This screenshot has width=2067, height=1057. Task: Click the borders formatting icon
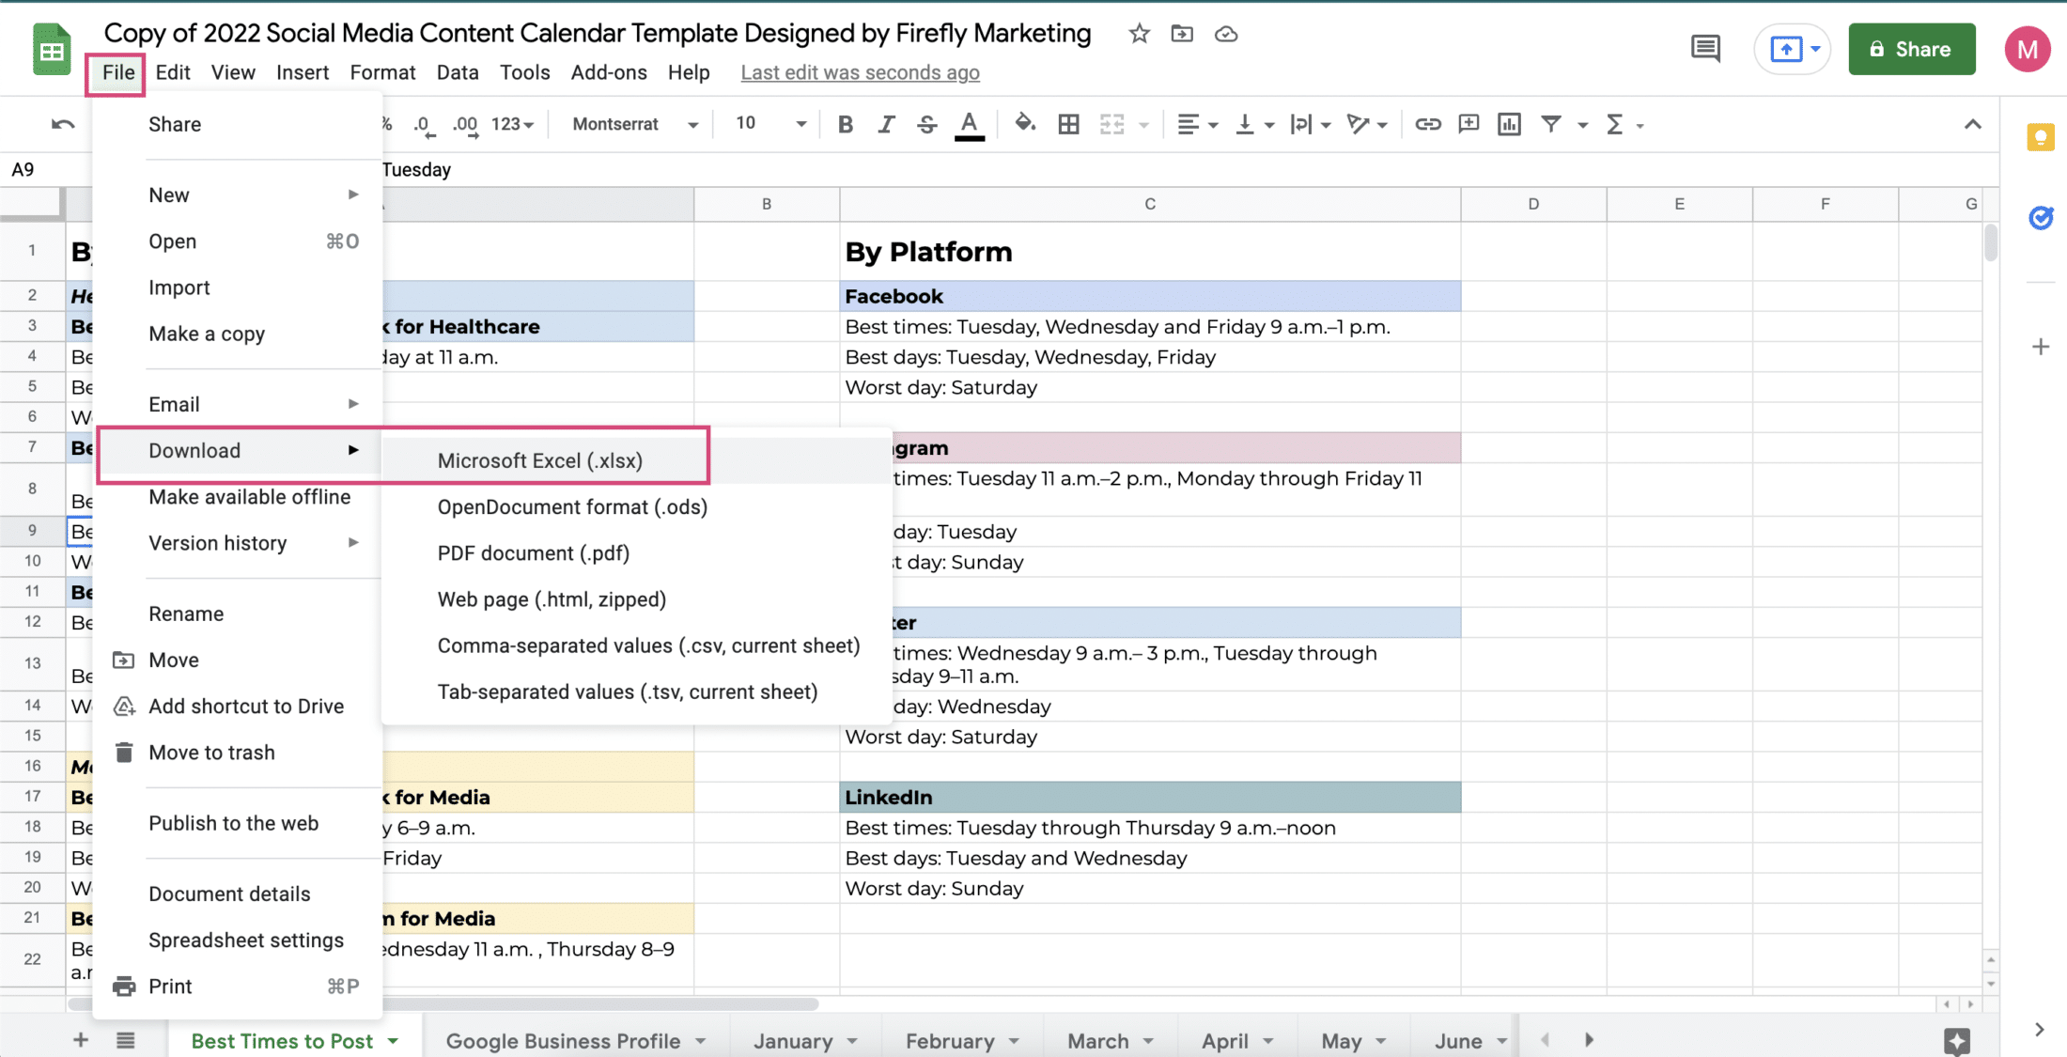click(1067, 124)
